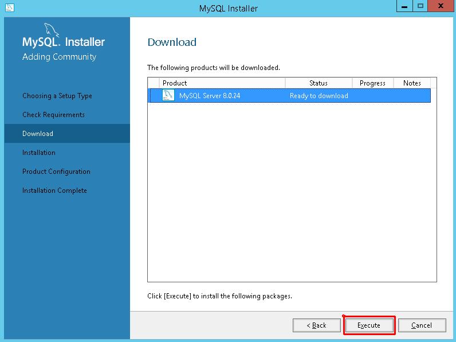Minimize the MySQL Installer window
The image size is (456, 342).
[x=404, y=6]
